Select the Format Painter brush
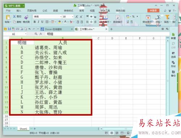This screenshot has height=138, width=181. coord(26,17)
